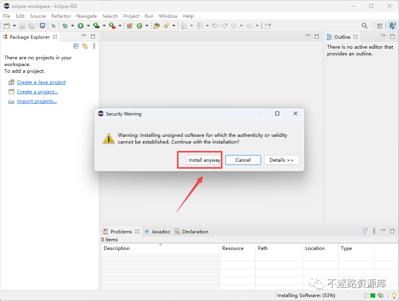399x301 pixels.
Task: Expand the Run configurations dropdown arrow
Action: pos(88,26)
